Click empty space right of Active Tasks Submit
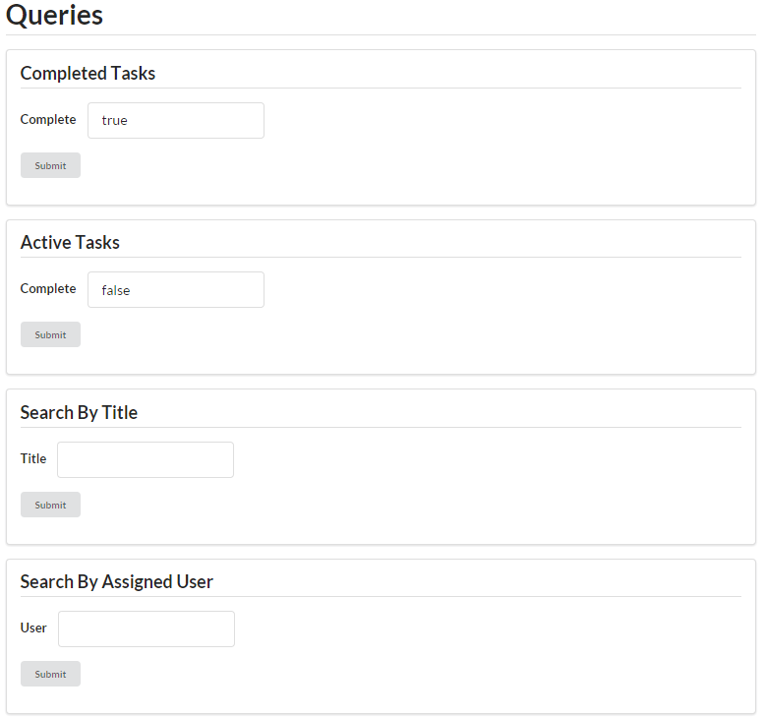765x717 pixels. coord(393,334)
